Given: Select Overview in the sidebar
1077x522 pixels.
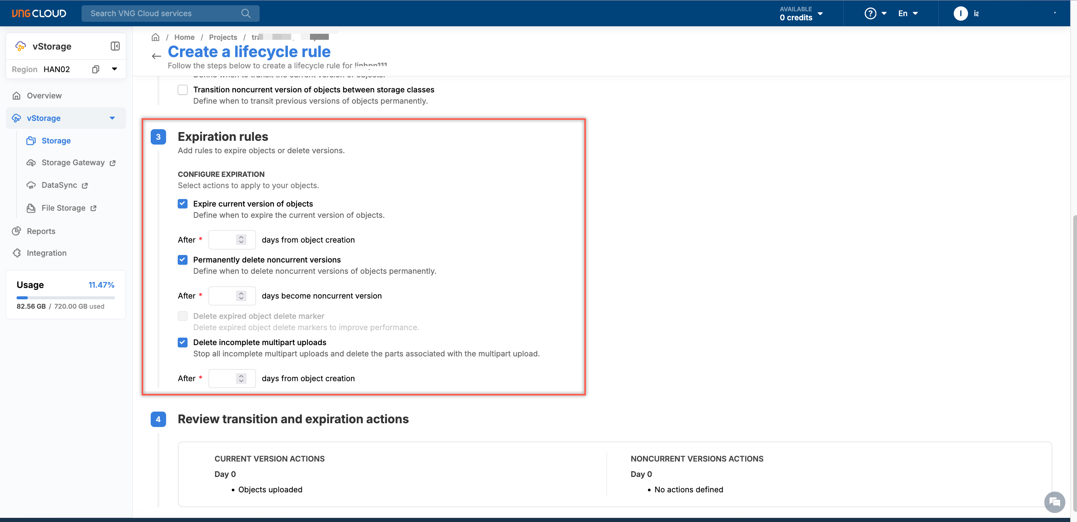Looking at the screenshot, I should coord(44,96).
